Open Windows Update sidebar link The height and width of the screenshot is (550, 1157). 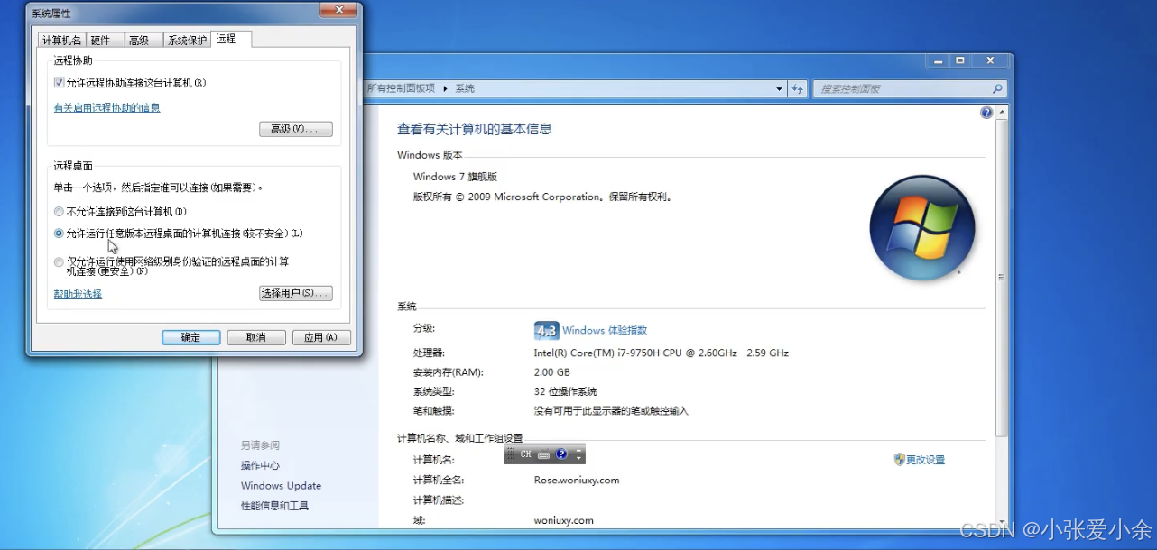281,485
